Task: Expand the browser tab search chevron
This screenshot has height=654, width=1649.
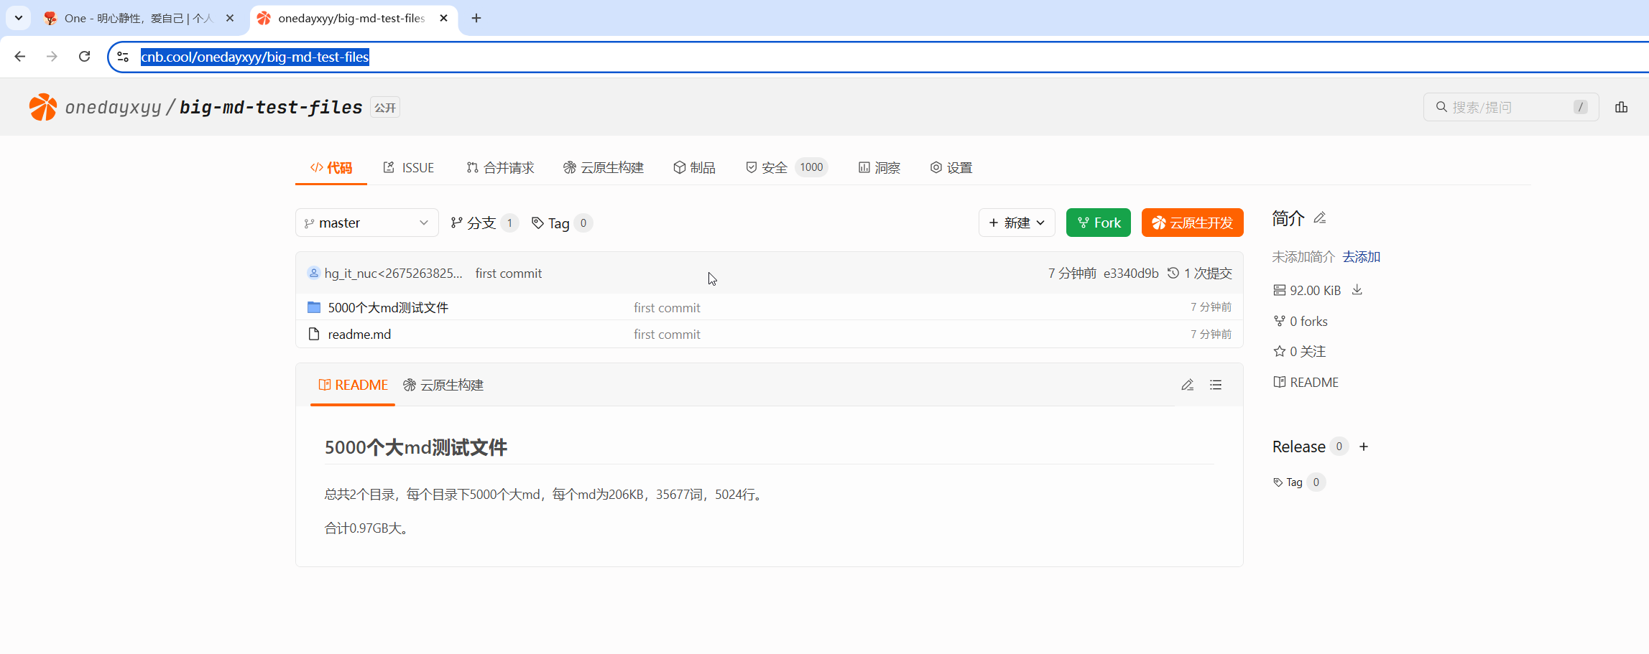Action: [19, 18]
